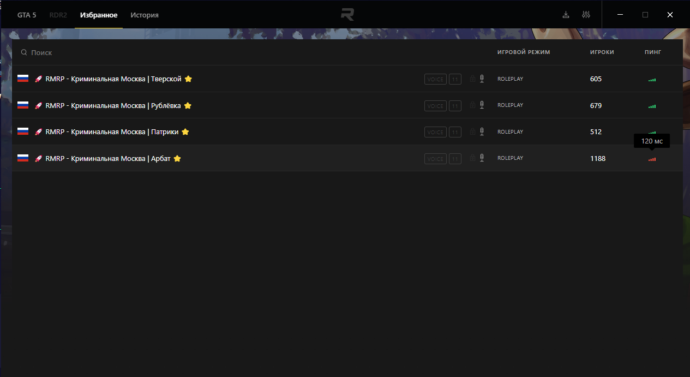Click the green ping bars on Тверской

[652, 80]
